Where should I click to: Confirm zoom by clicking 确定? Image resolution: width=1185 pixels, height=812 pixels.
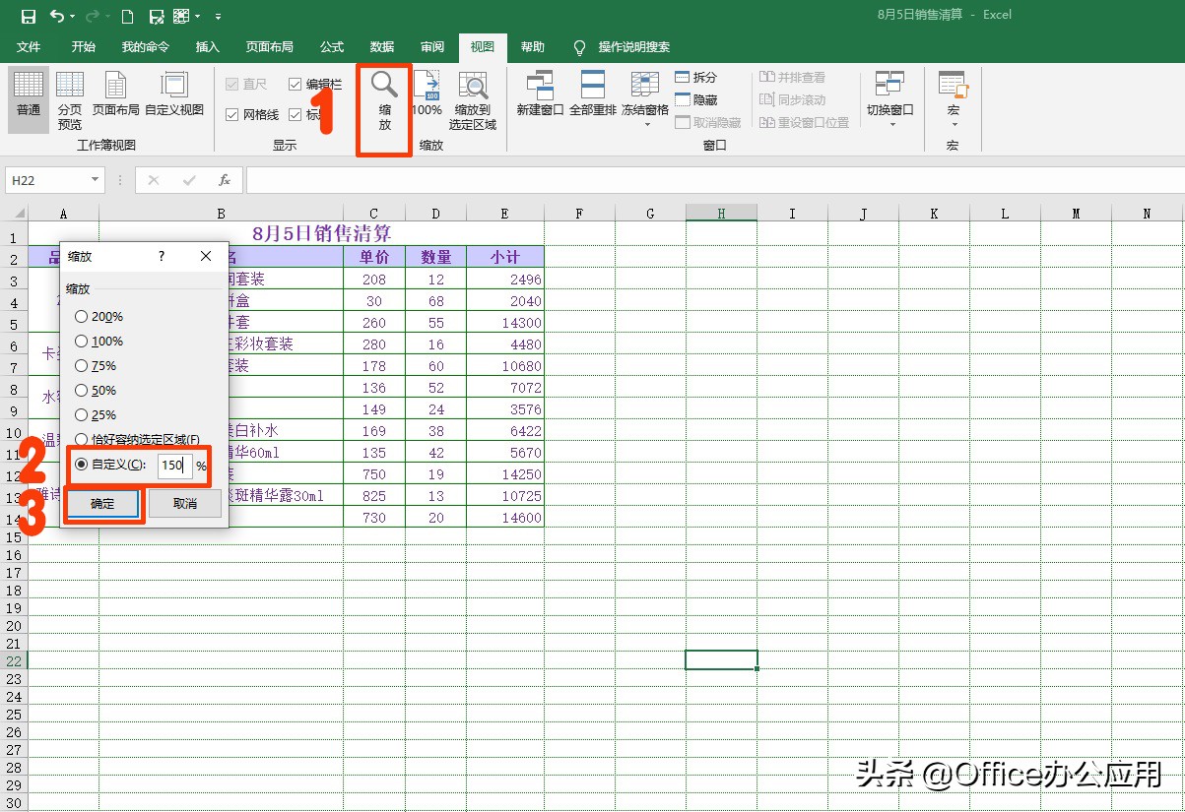coord(102,504)
